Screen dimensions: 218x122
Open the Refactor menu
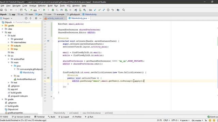tap(42, 6)
